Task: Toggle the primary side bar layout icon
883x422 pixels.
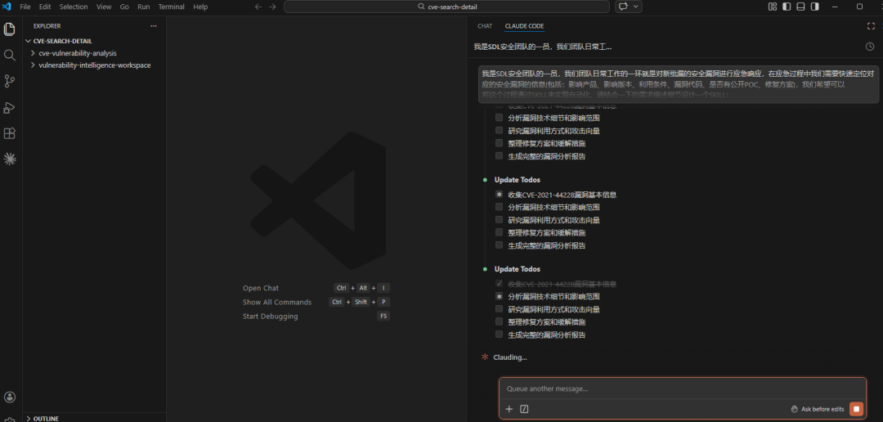Action: [787, 7]
